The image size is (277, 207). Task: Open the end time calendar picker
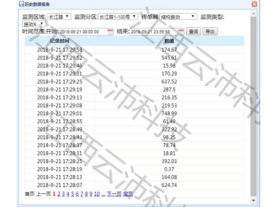click(x=181, y=32)
